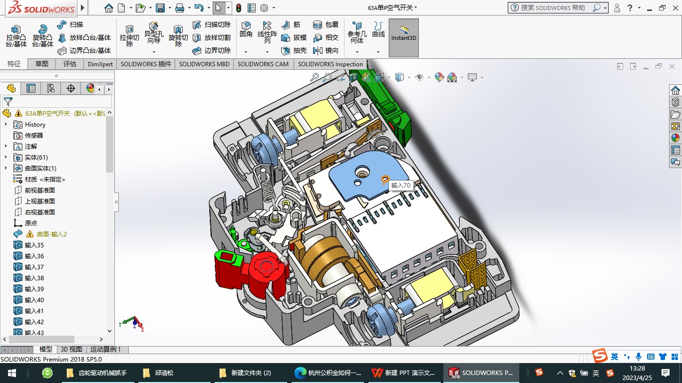Open file properties from the quick access toolbar
The image size is (682, 383).
click(252, 8)
